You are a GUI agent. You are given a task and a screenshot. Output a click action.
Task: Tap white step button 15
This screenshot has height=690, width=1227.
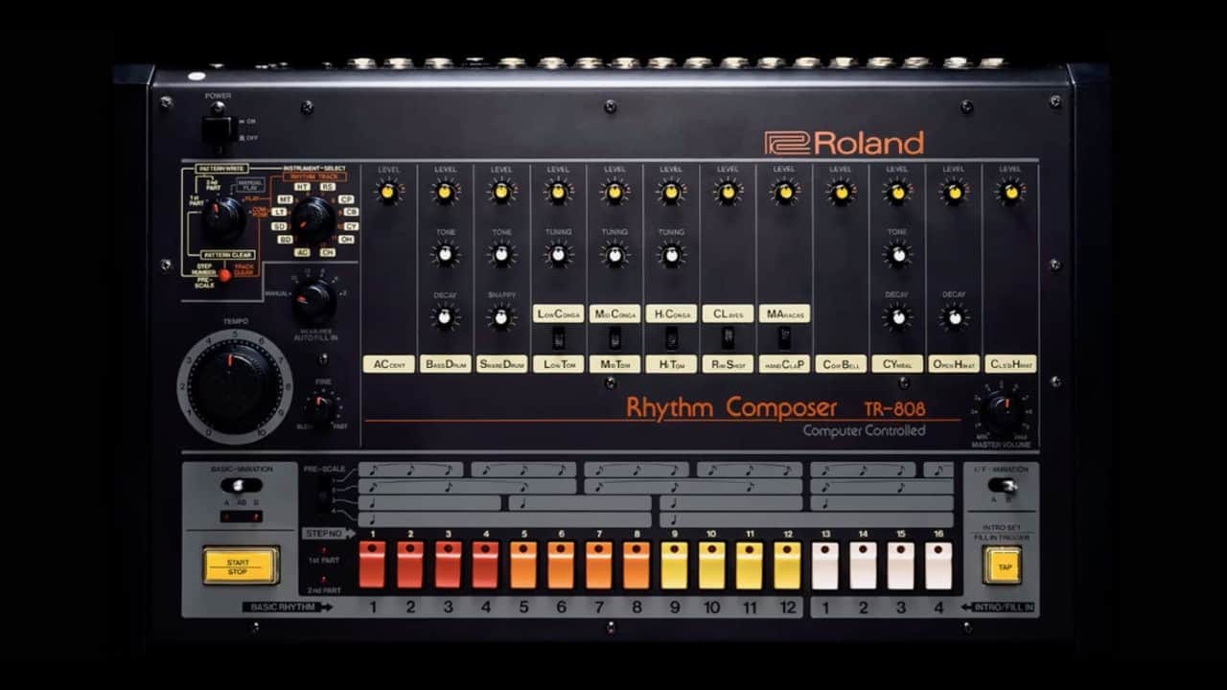pos(900,564)
